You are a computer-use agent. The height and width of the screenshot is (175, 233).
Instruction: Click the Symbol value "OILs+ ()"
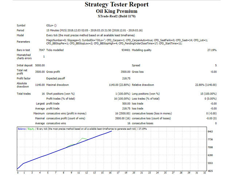click(x=51, y=26)
